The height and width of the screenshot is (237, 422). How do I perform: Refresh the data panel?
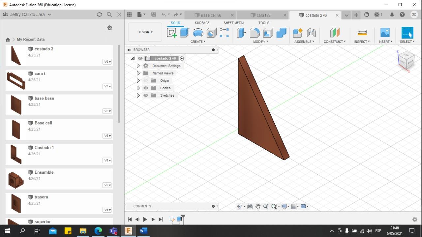[x=99, y=15]
